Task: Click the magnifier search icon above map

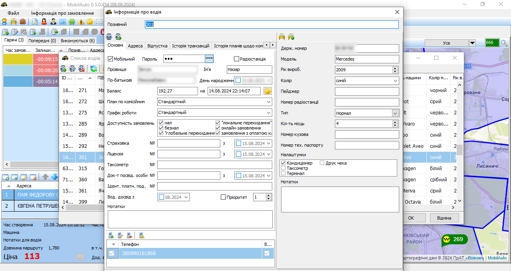Action: [504, 43]
